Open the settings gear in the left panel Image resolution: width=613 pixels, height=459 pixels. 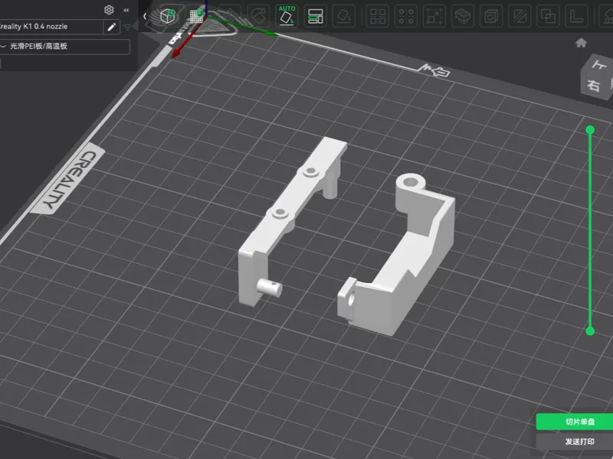pos(109,10)
